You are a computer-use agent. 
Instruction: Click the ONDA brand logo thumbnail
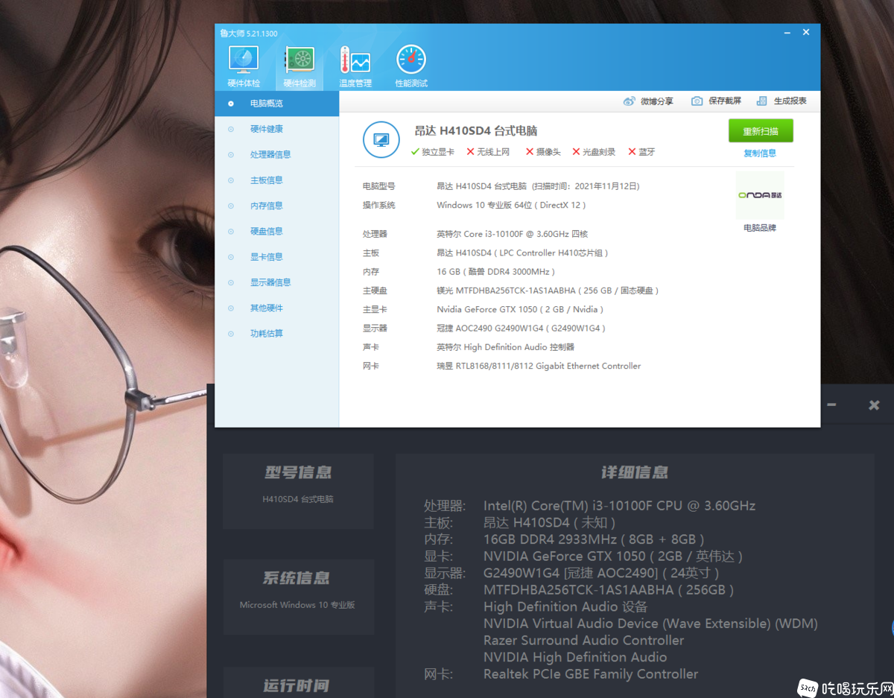coord(760,195)
